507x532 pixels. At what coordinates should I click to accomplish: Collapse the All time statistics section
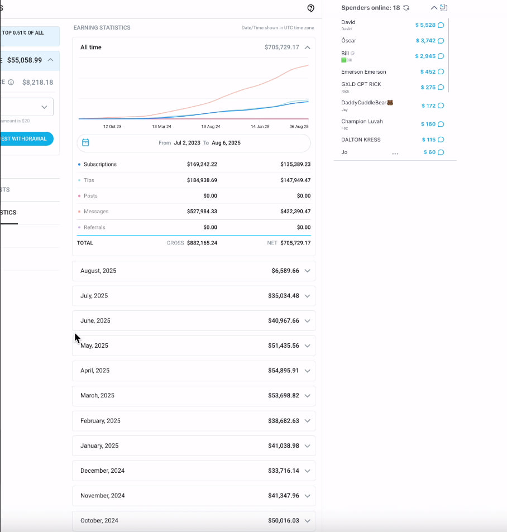tap(307, 47)
